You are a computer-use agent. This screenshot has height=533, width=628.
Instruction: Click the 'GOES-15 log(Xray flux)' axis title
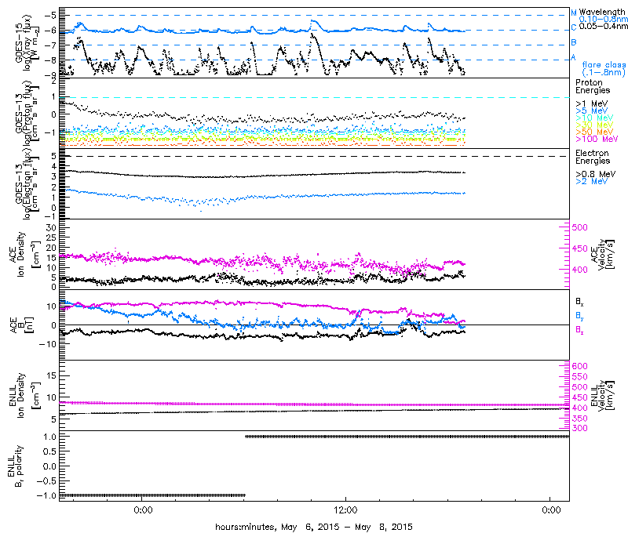(27, 42)
